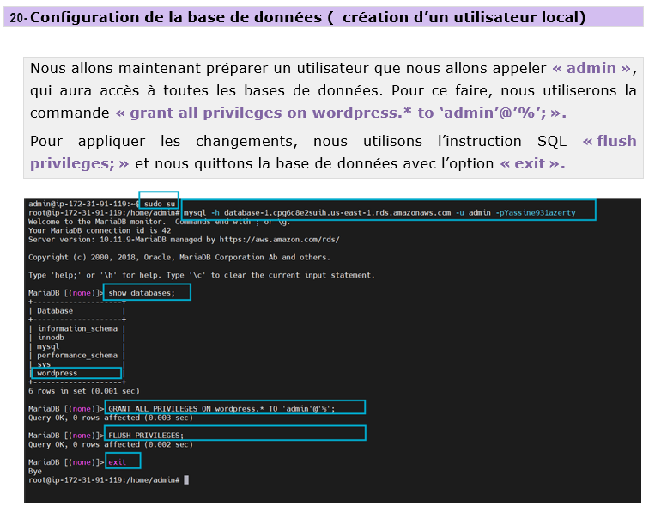Click "Your MariaDB connection id is 42" line
667x525 pixels.
[x=100, y=230]
